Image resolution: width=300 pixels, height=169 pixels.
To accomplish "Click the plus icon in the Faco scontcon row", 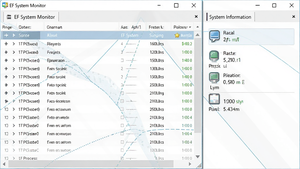I will tap(6, 101).
